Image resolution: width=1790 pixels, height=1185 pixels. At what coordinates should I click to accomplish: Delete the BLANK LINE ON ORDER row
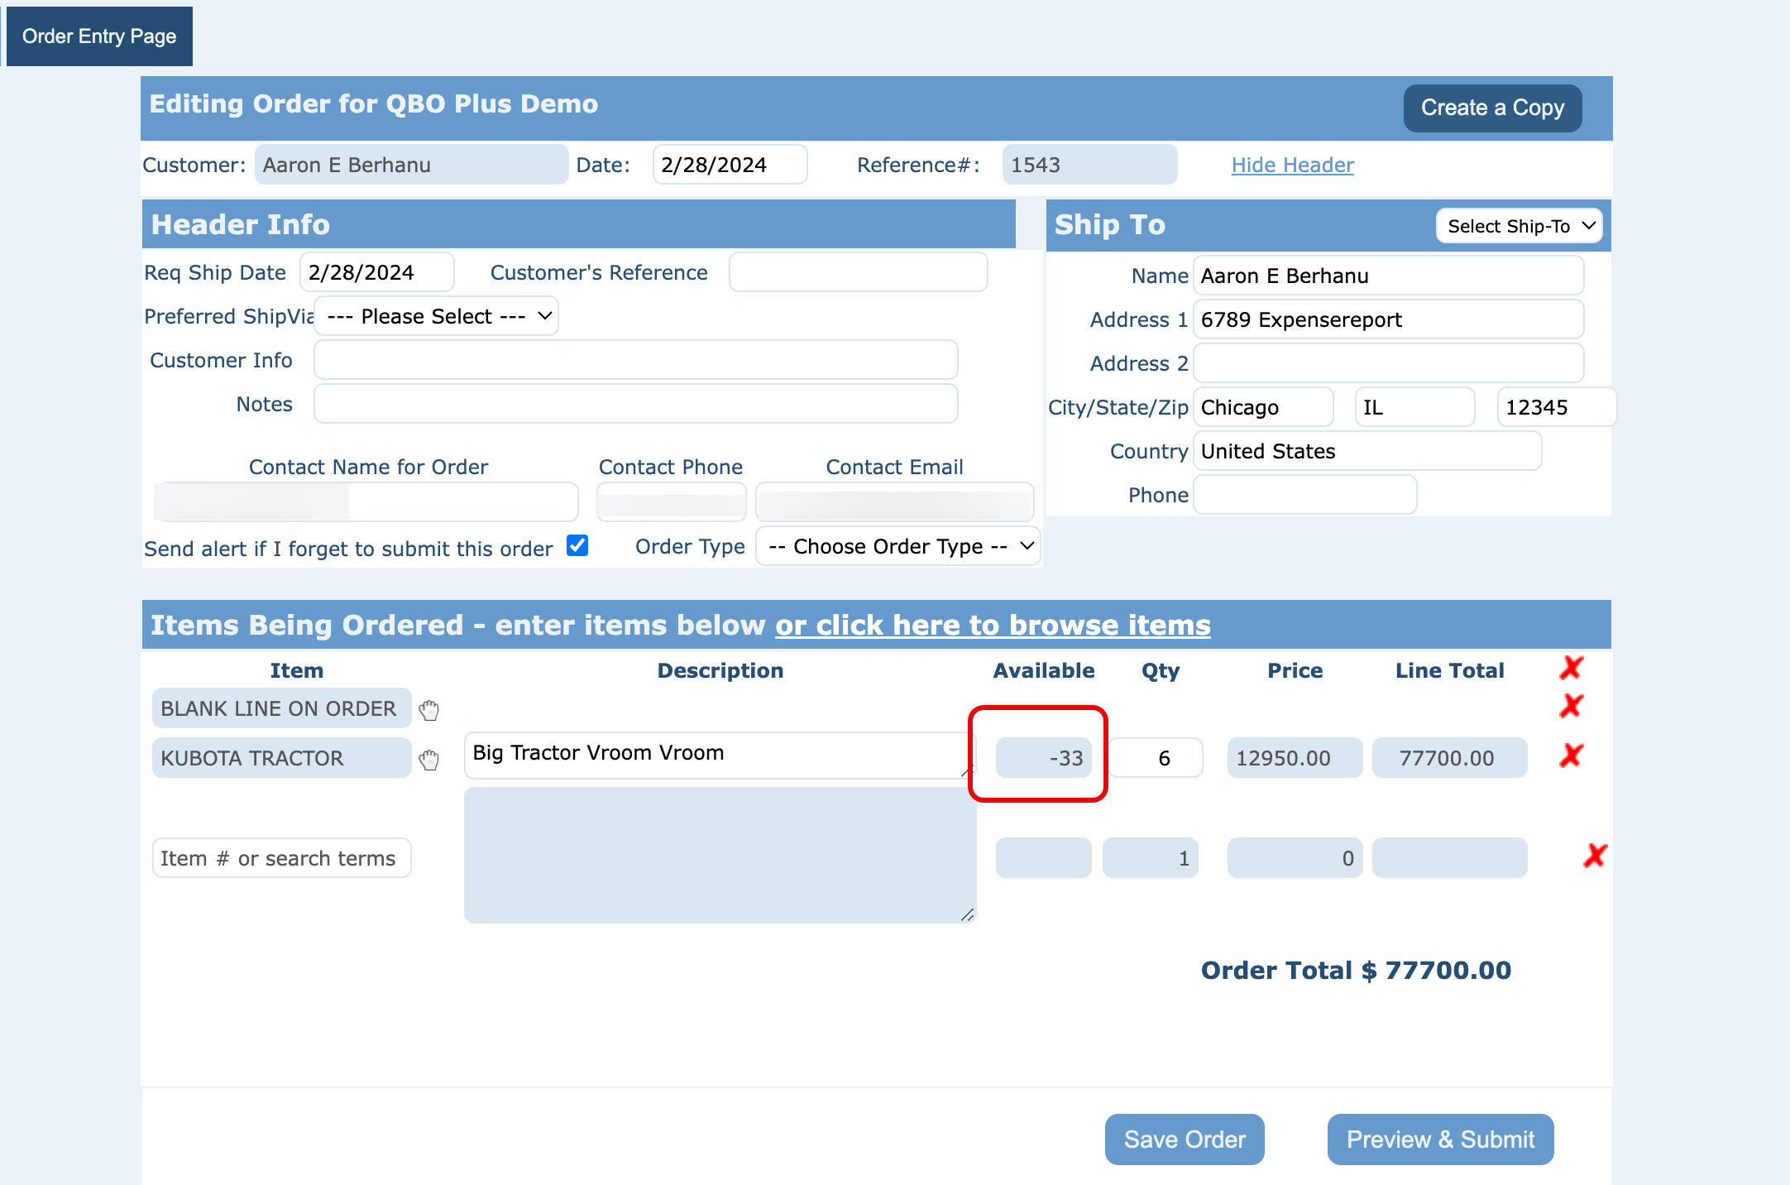[1571, 706]
